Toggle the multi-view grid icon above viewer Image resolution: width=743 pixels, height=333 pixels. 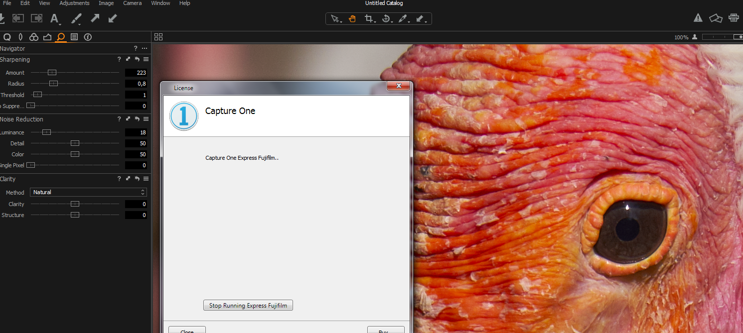(158, 37)
